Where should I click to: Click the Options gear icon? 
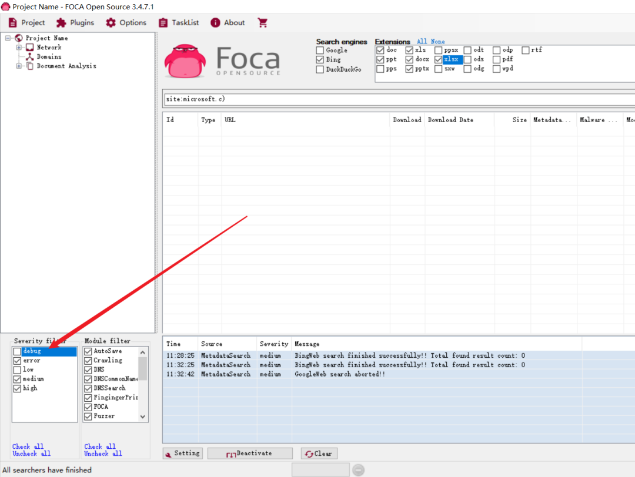[111, 23]
